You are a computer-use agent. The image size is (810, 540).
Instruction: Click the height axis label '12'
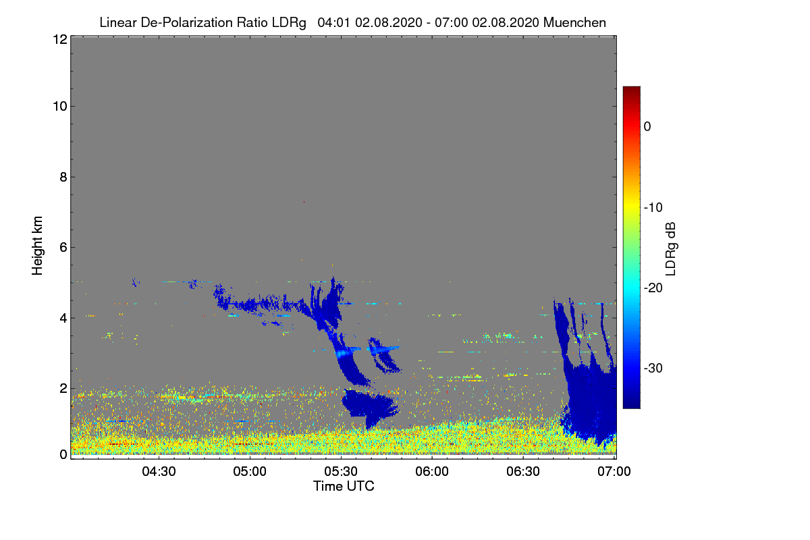(59, 39)
